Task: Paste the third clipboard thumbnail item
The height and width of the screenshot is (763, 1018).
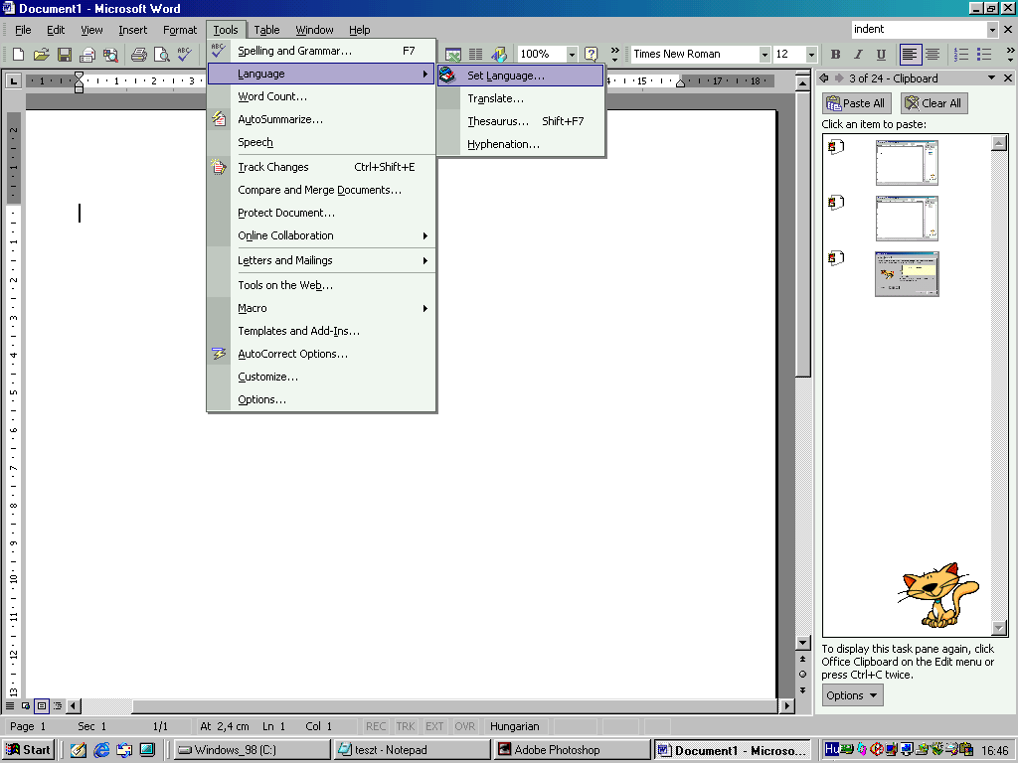Action: tap(907, 274)
